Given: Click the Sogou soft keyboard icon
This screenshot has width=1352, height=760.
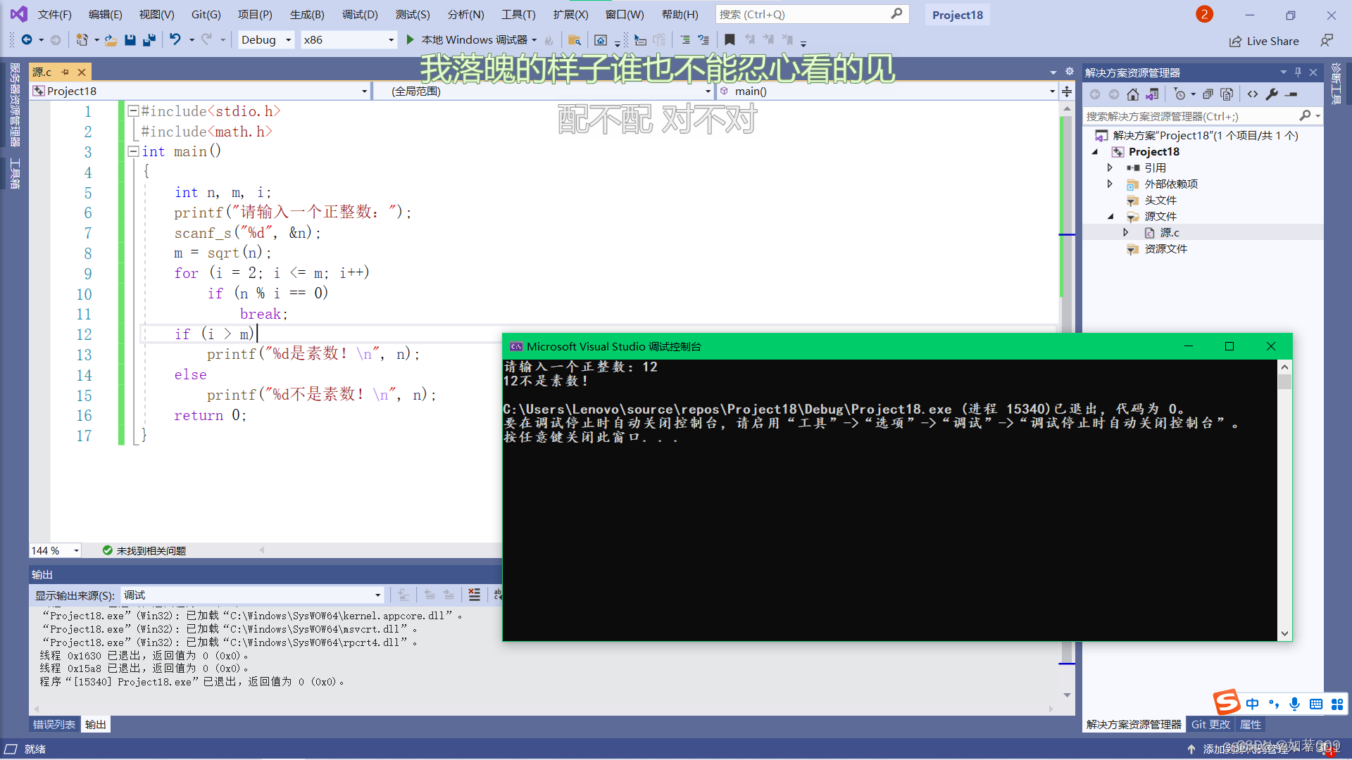Looking at the screenshot, I should tap(1315, 704).
